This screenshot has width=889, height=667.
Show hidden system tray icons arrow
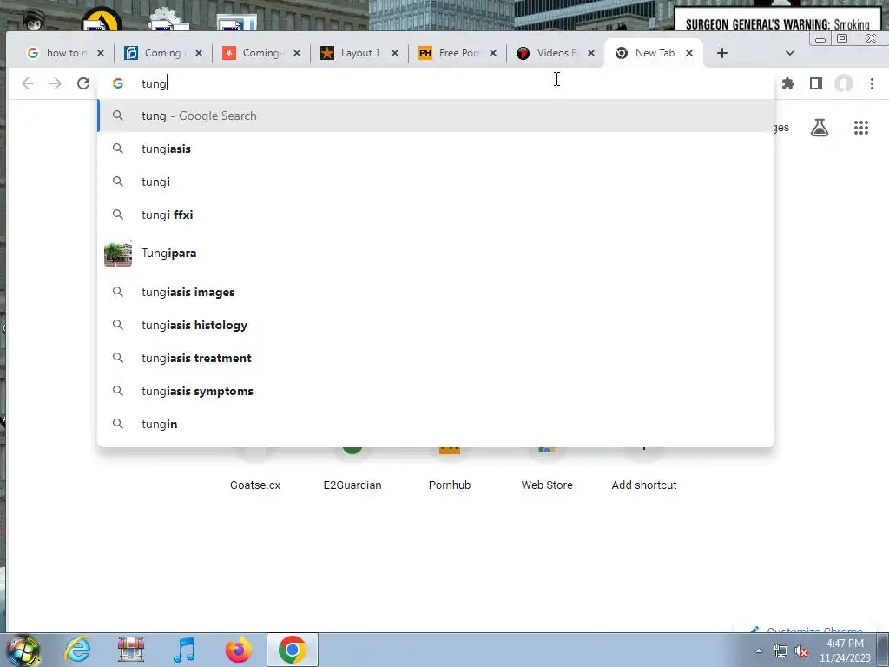759,650
